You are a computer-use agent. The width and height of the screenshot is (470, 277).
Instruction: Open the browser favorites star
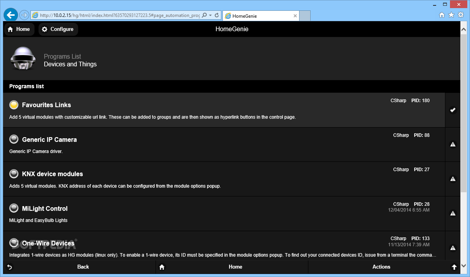pos(451,15)
